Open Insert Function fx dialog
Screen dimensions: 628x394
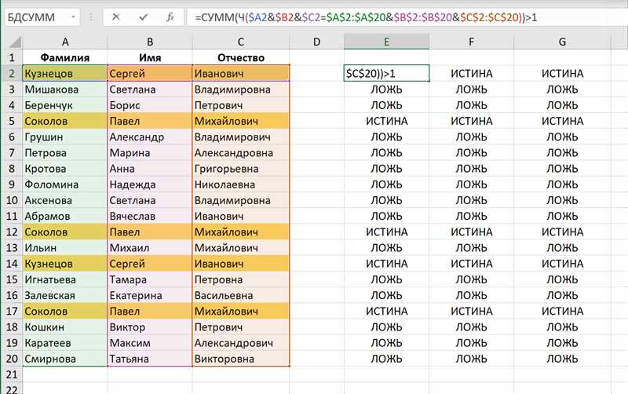click(170, 17)
